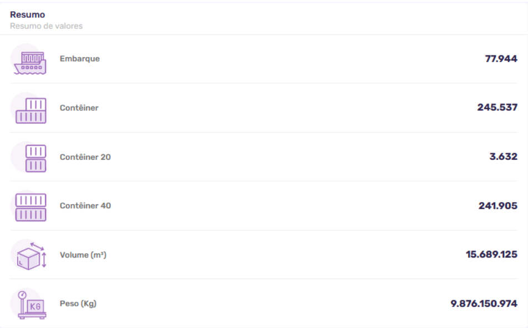The image size is (528, 328).
Task: Click the stacked containers Contêiner icon
Action: point(31,110)
